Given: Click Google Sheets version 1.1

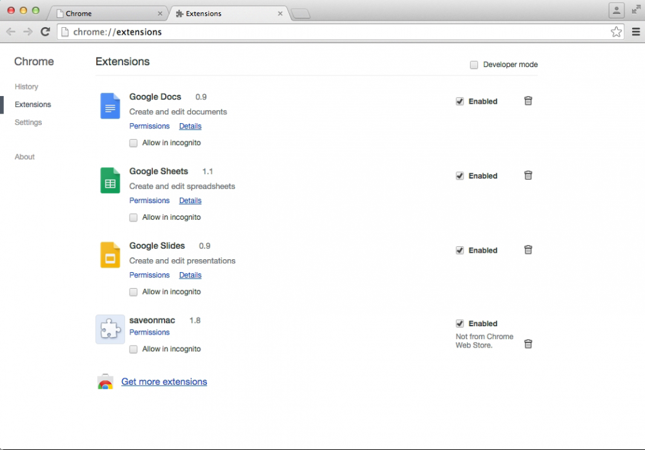Looking at the screenshot, I should (207, 171).
